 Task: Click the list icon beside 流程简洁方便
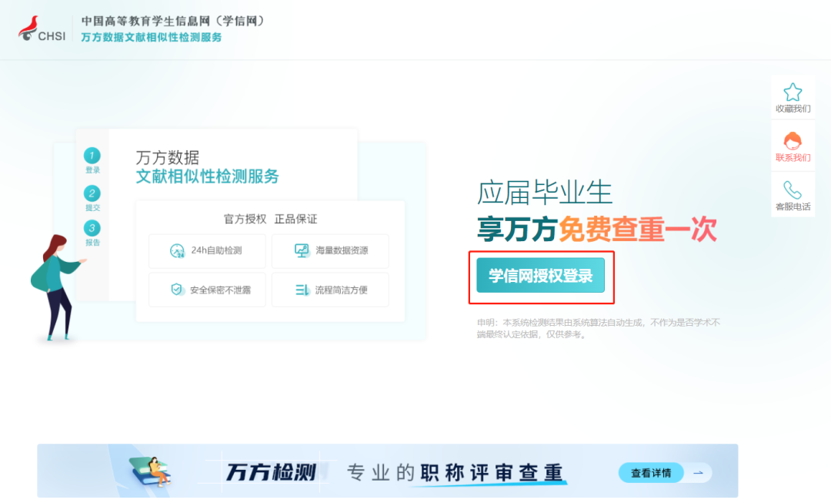tap(302, 290)
